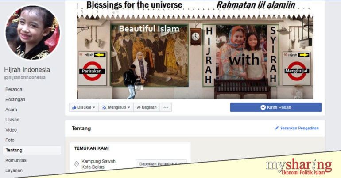Open Ulasan reviews section
The width and height of the screenshot is (341, 178).
point(12,120)
